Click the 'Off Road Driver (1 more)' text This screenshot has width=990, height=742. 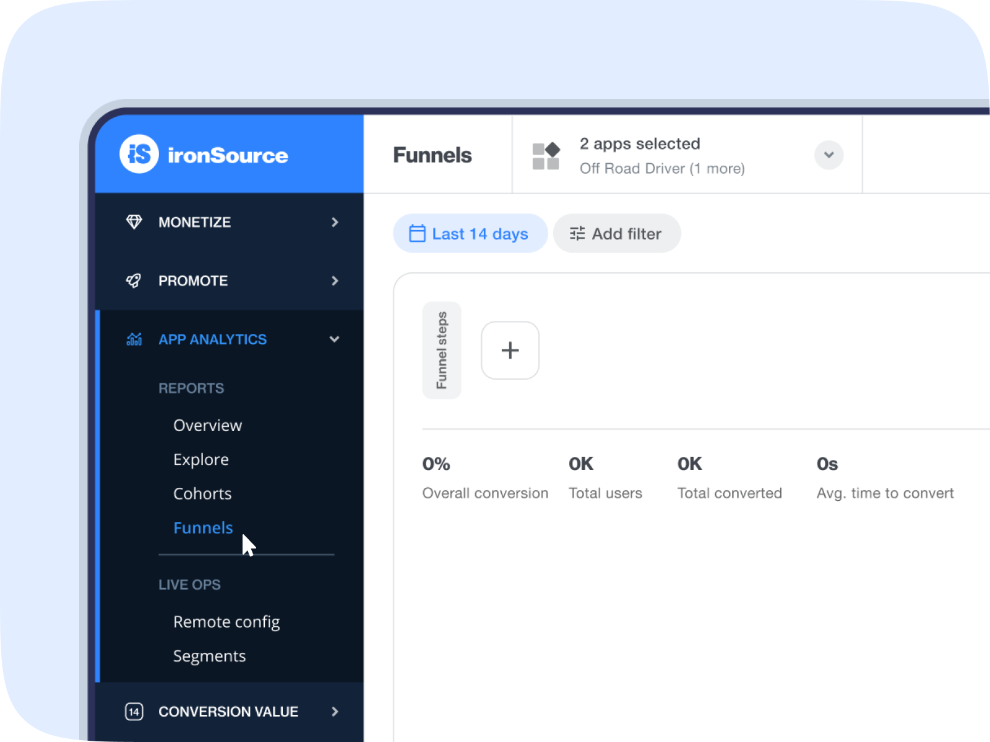(662, 169)
